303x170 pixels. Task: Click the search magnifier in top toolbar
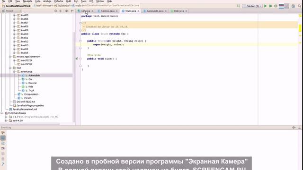pyautogui.click(x=299, y=6)
